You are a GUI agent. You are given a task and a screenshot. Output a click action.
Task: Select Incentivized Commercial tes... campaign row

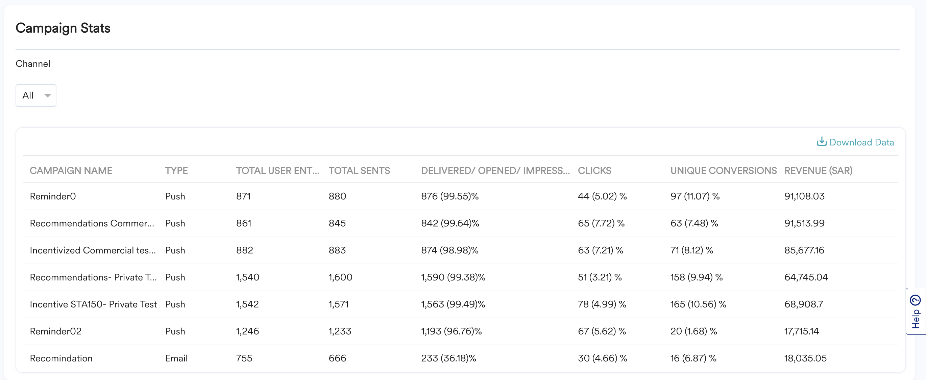point(92,250)
